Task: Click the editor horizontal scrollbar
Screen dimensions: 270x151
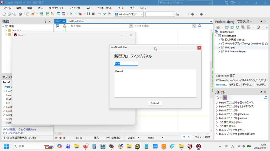Action: point(132,134)
